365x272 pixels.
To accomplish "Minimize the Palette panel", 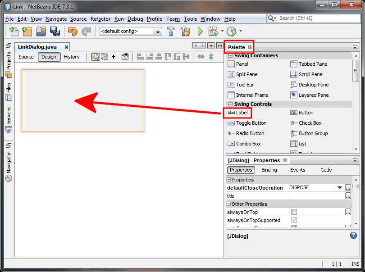I will click(x=355, y=47).
